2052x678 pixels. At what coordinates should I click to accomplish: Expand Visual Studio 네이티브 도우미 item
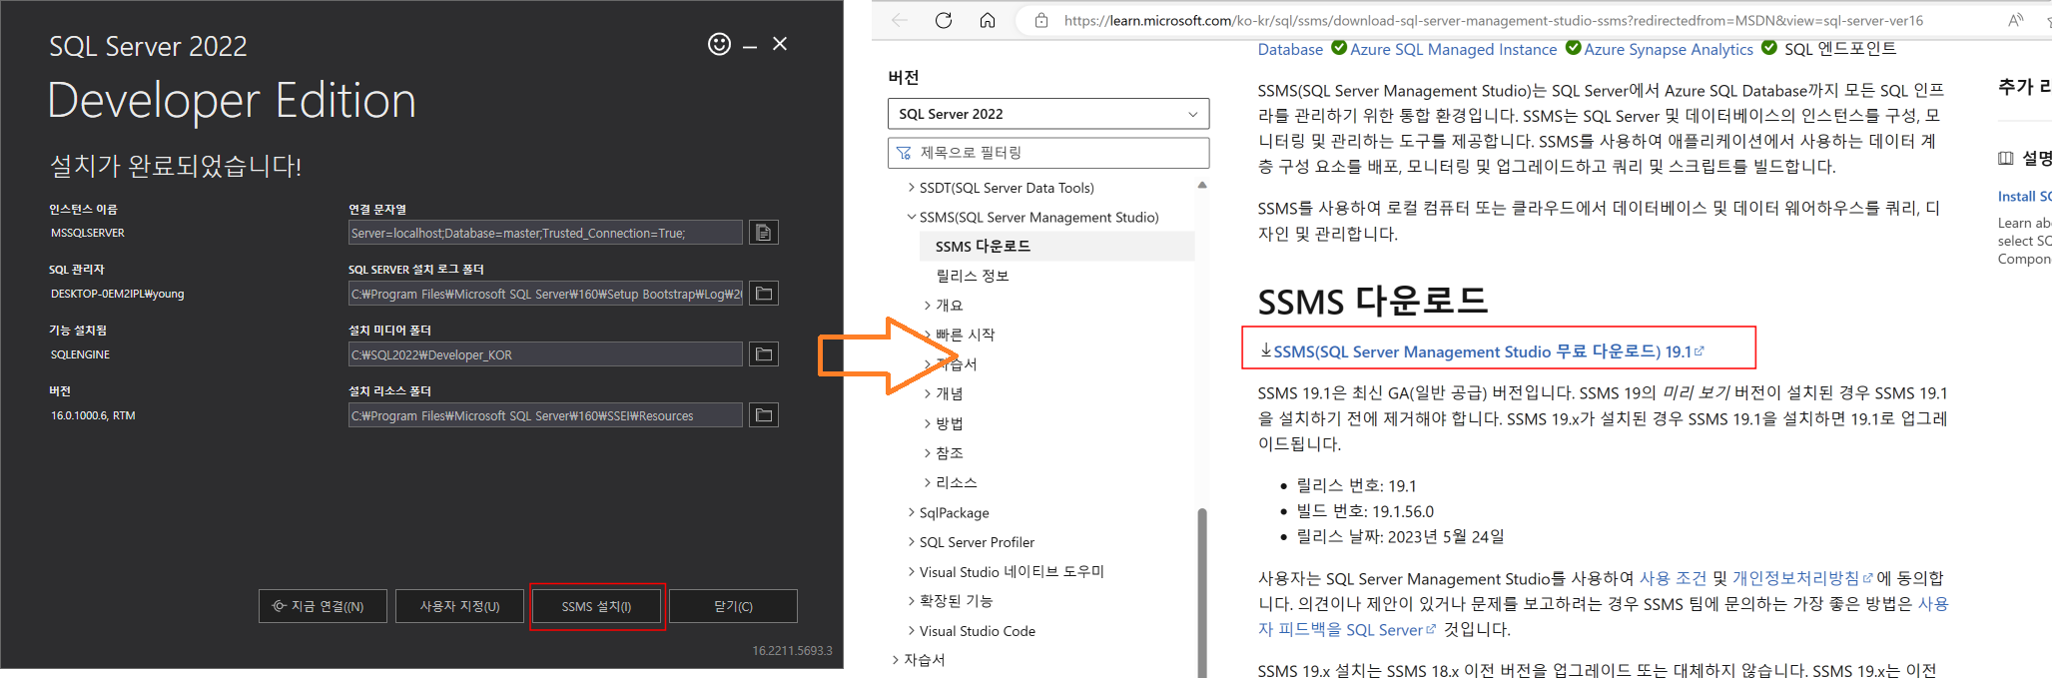[x=912, y=571]
